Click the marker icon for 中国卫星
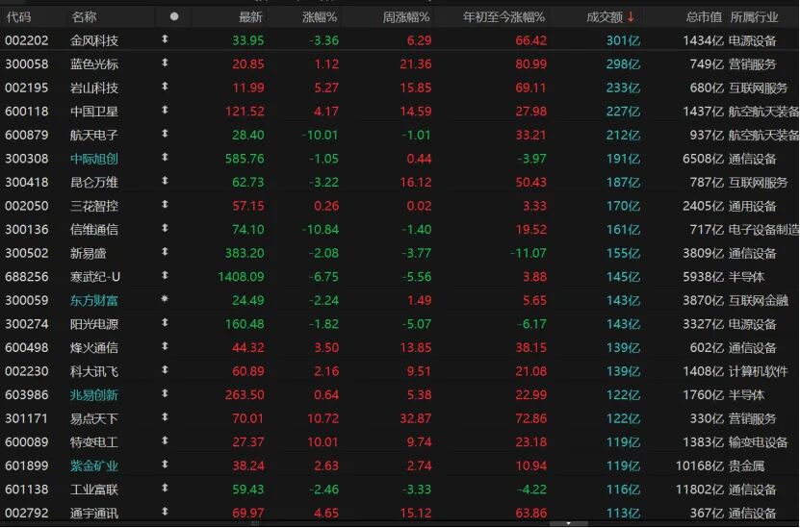Viewport: 800px width, 528px height. pos(165,110)
